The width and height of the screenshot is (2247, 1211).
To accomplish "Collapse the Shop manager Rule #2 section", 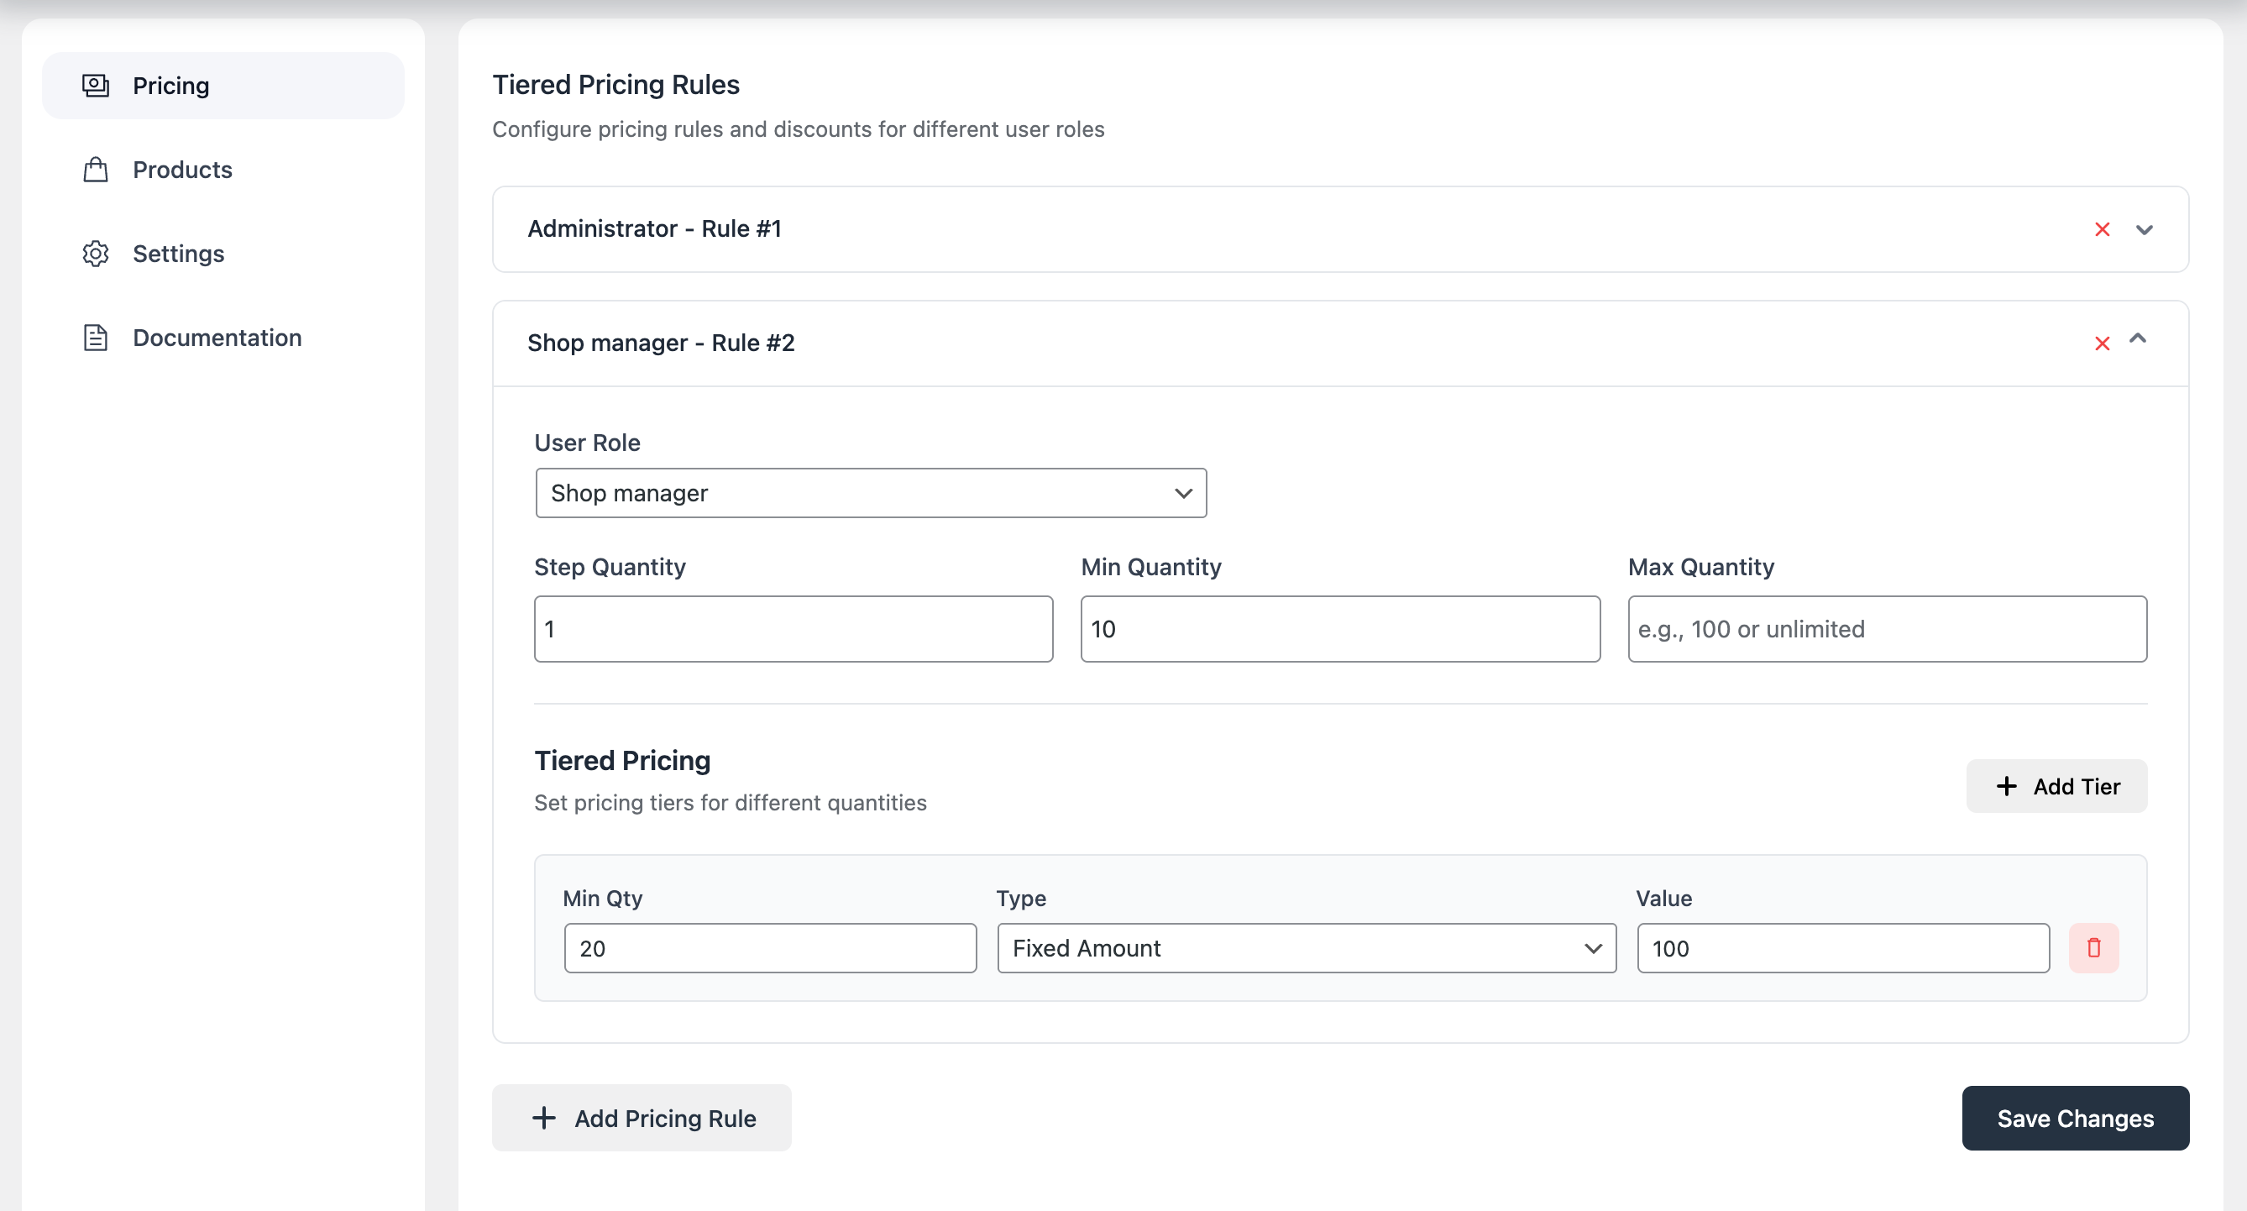I will coord(2141,341).
